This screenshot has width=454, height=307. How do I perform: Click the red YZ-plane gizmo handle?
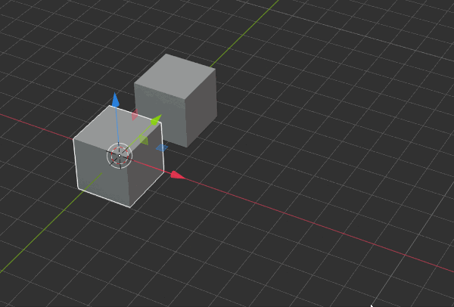[135, 115]
